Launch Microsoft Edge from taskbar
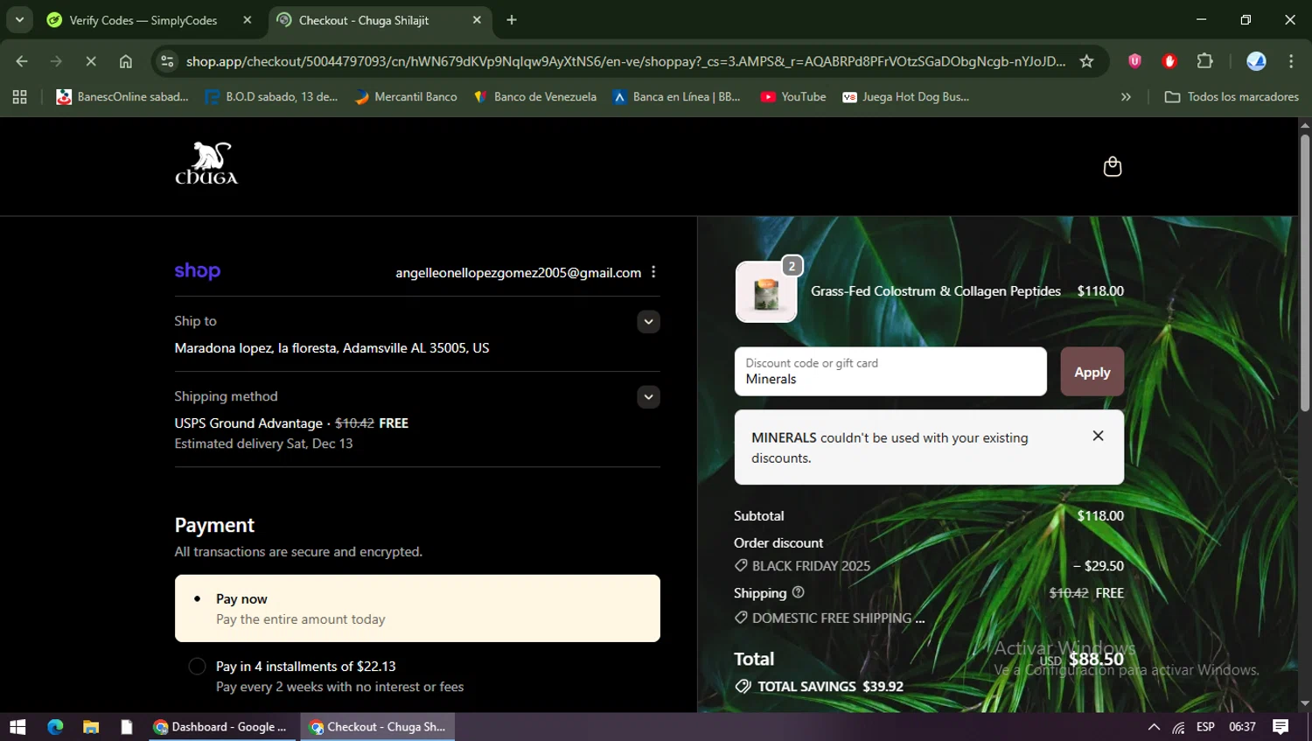Image resolution: width=1312 pixels, height=741 pixels. coord(55,727)
